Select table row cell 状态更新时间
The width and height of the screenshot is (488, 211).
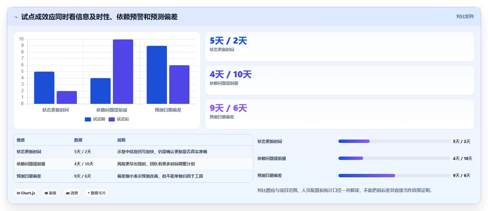click(x=29, y=152)
